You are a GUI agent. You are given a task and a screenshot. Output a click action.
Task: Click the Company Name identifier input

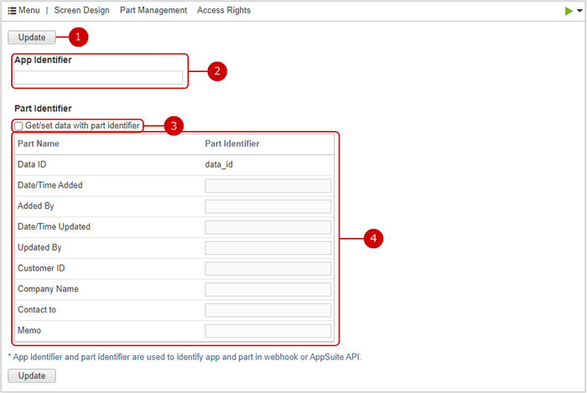pos(268,289)
